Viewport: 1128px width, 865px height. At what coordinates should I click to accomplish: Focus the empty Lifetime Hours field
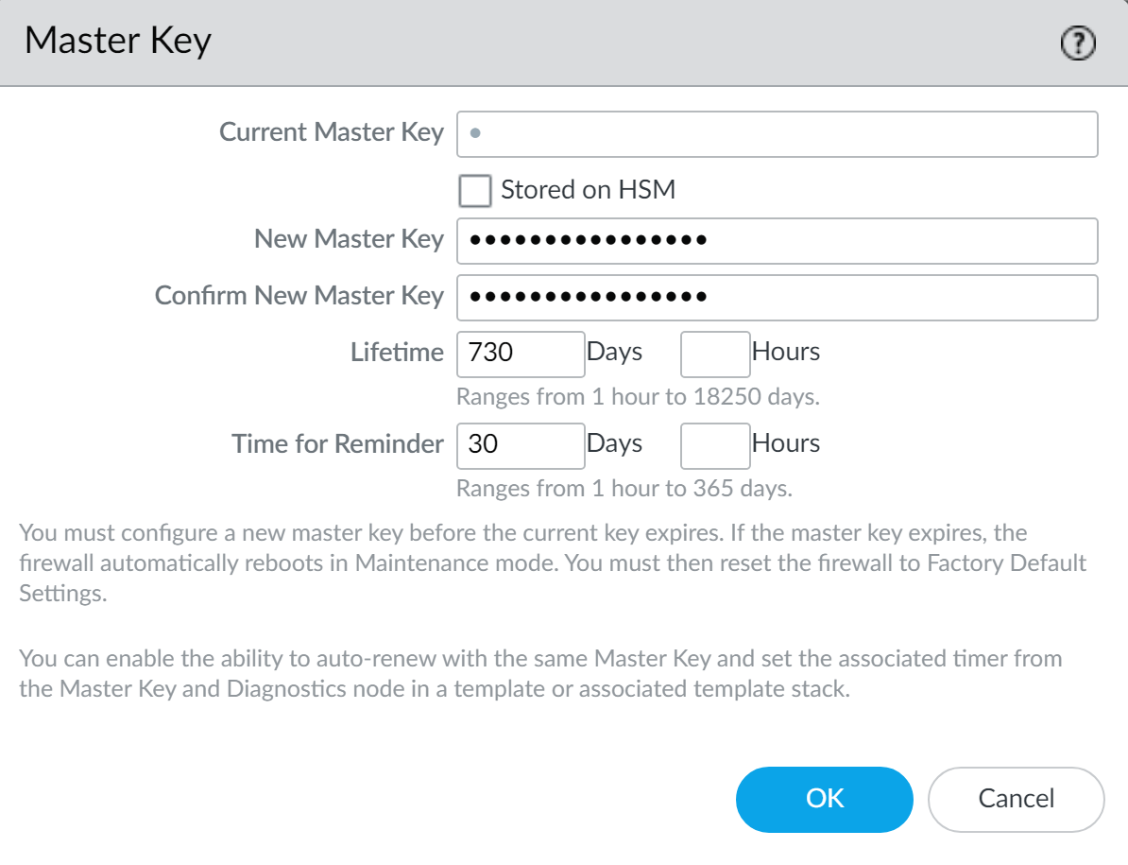[715, 354]
